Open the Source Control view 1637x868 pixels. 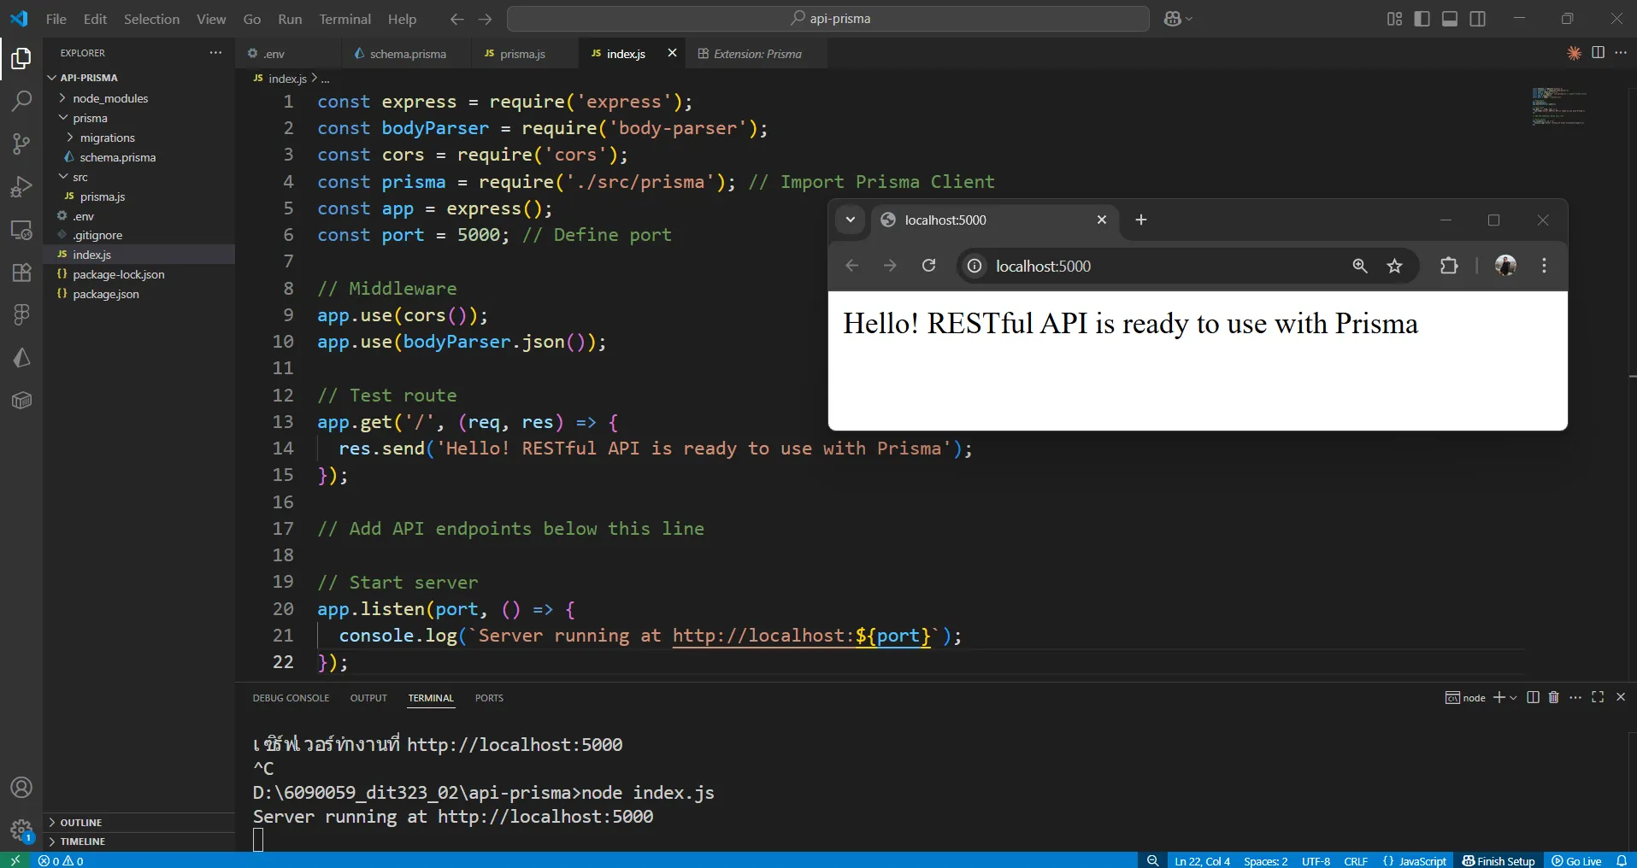(21, 144)
